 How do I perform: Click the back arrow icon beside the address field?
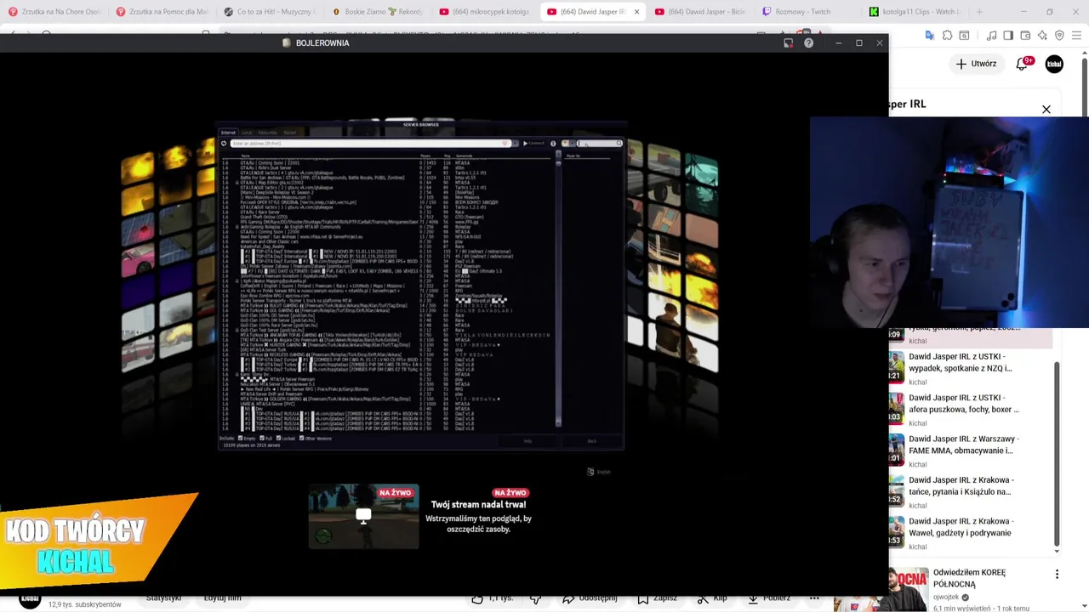(x=224, y=143)
